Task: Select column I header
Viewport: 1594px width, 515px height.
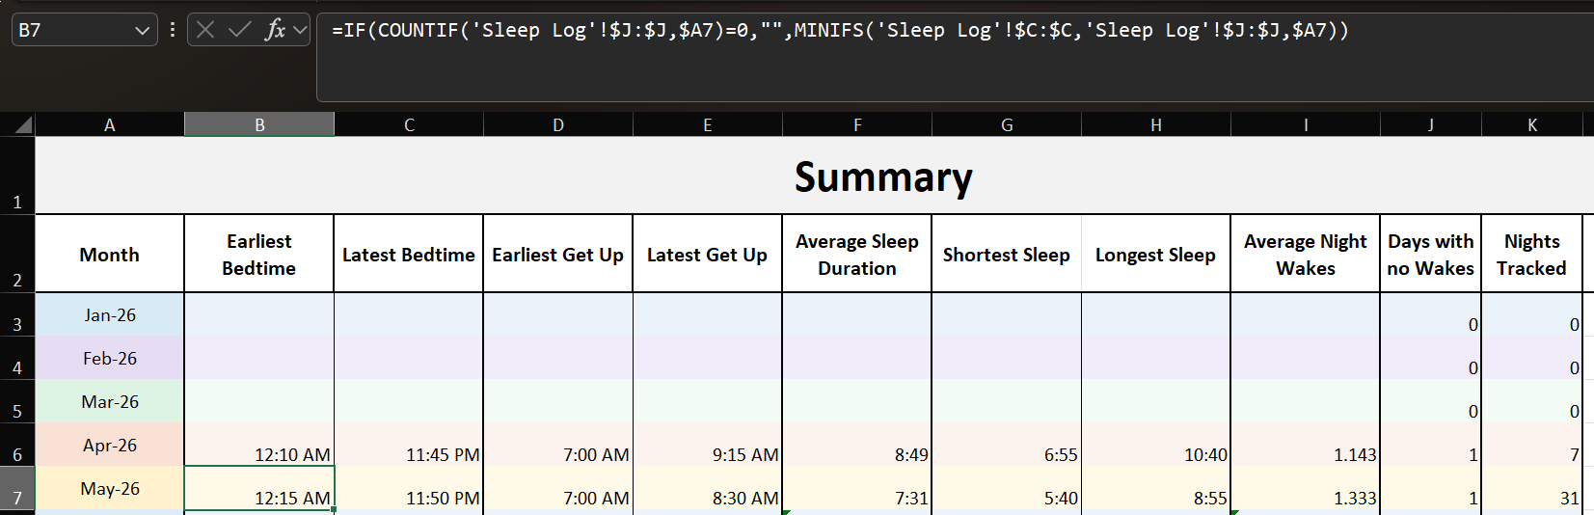Action: click(x=1306, y=124)
